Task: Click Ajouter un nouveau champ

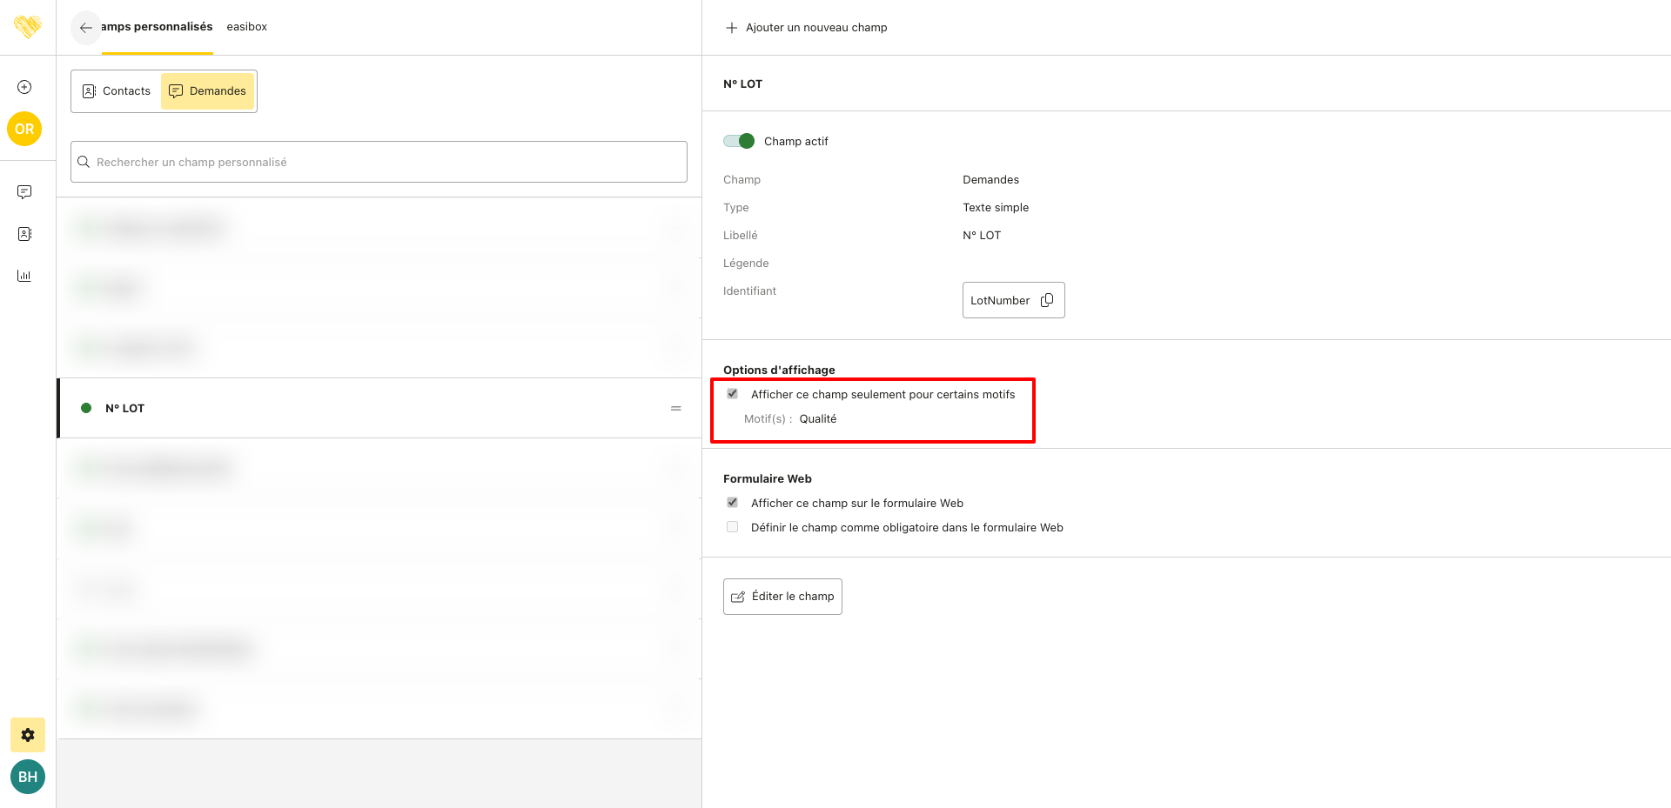Action: (x=806, y=28)
